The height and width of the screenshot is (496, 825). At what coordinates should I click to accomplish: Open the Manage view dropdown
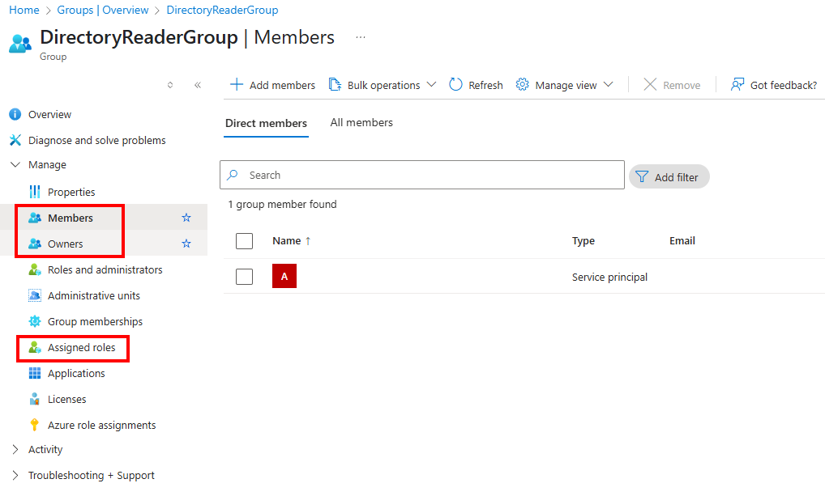(x=565, y=85)
